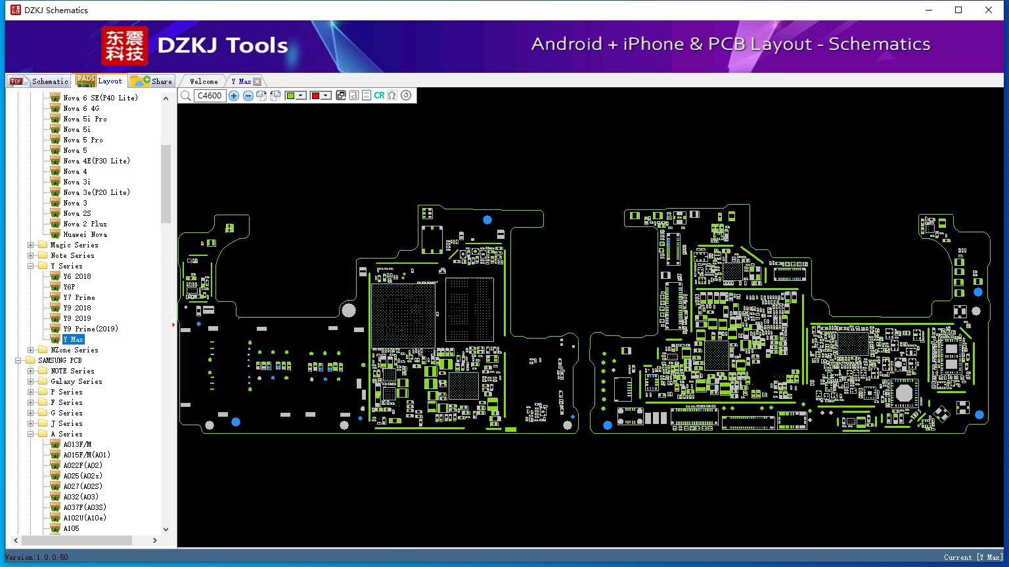1009x567 pixels.
Task: Rotate the board layout clockwise
Action: pyautogui.click(x=261, y=96)
